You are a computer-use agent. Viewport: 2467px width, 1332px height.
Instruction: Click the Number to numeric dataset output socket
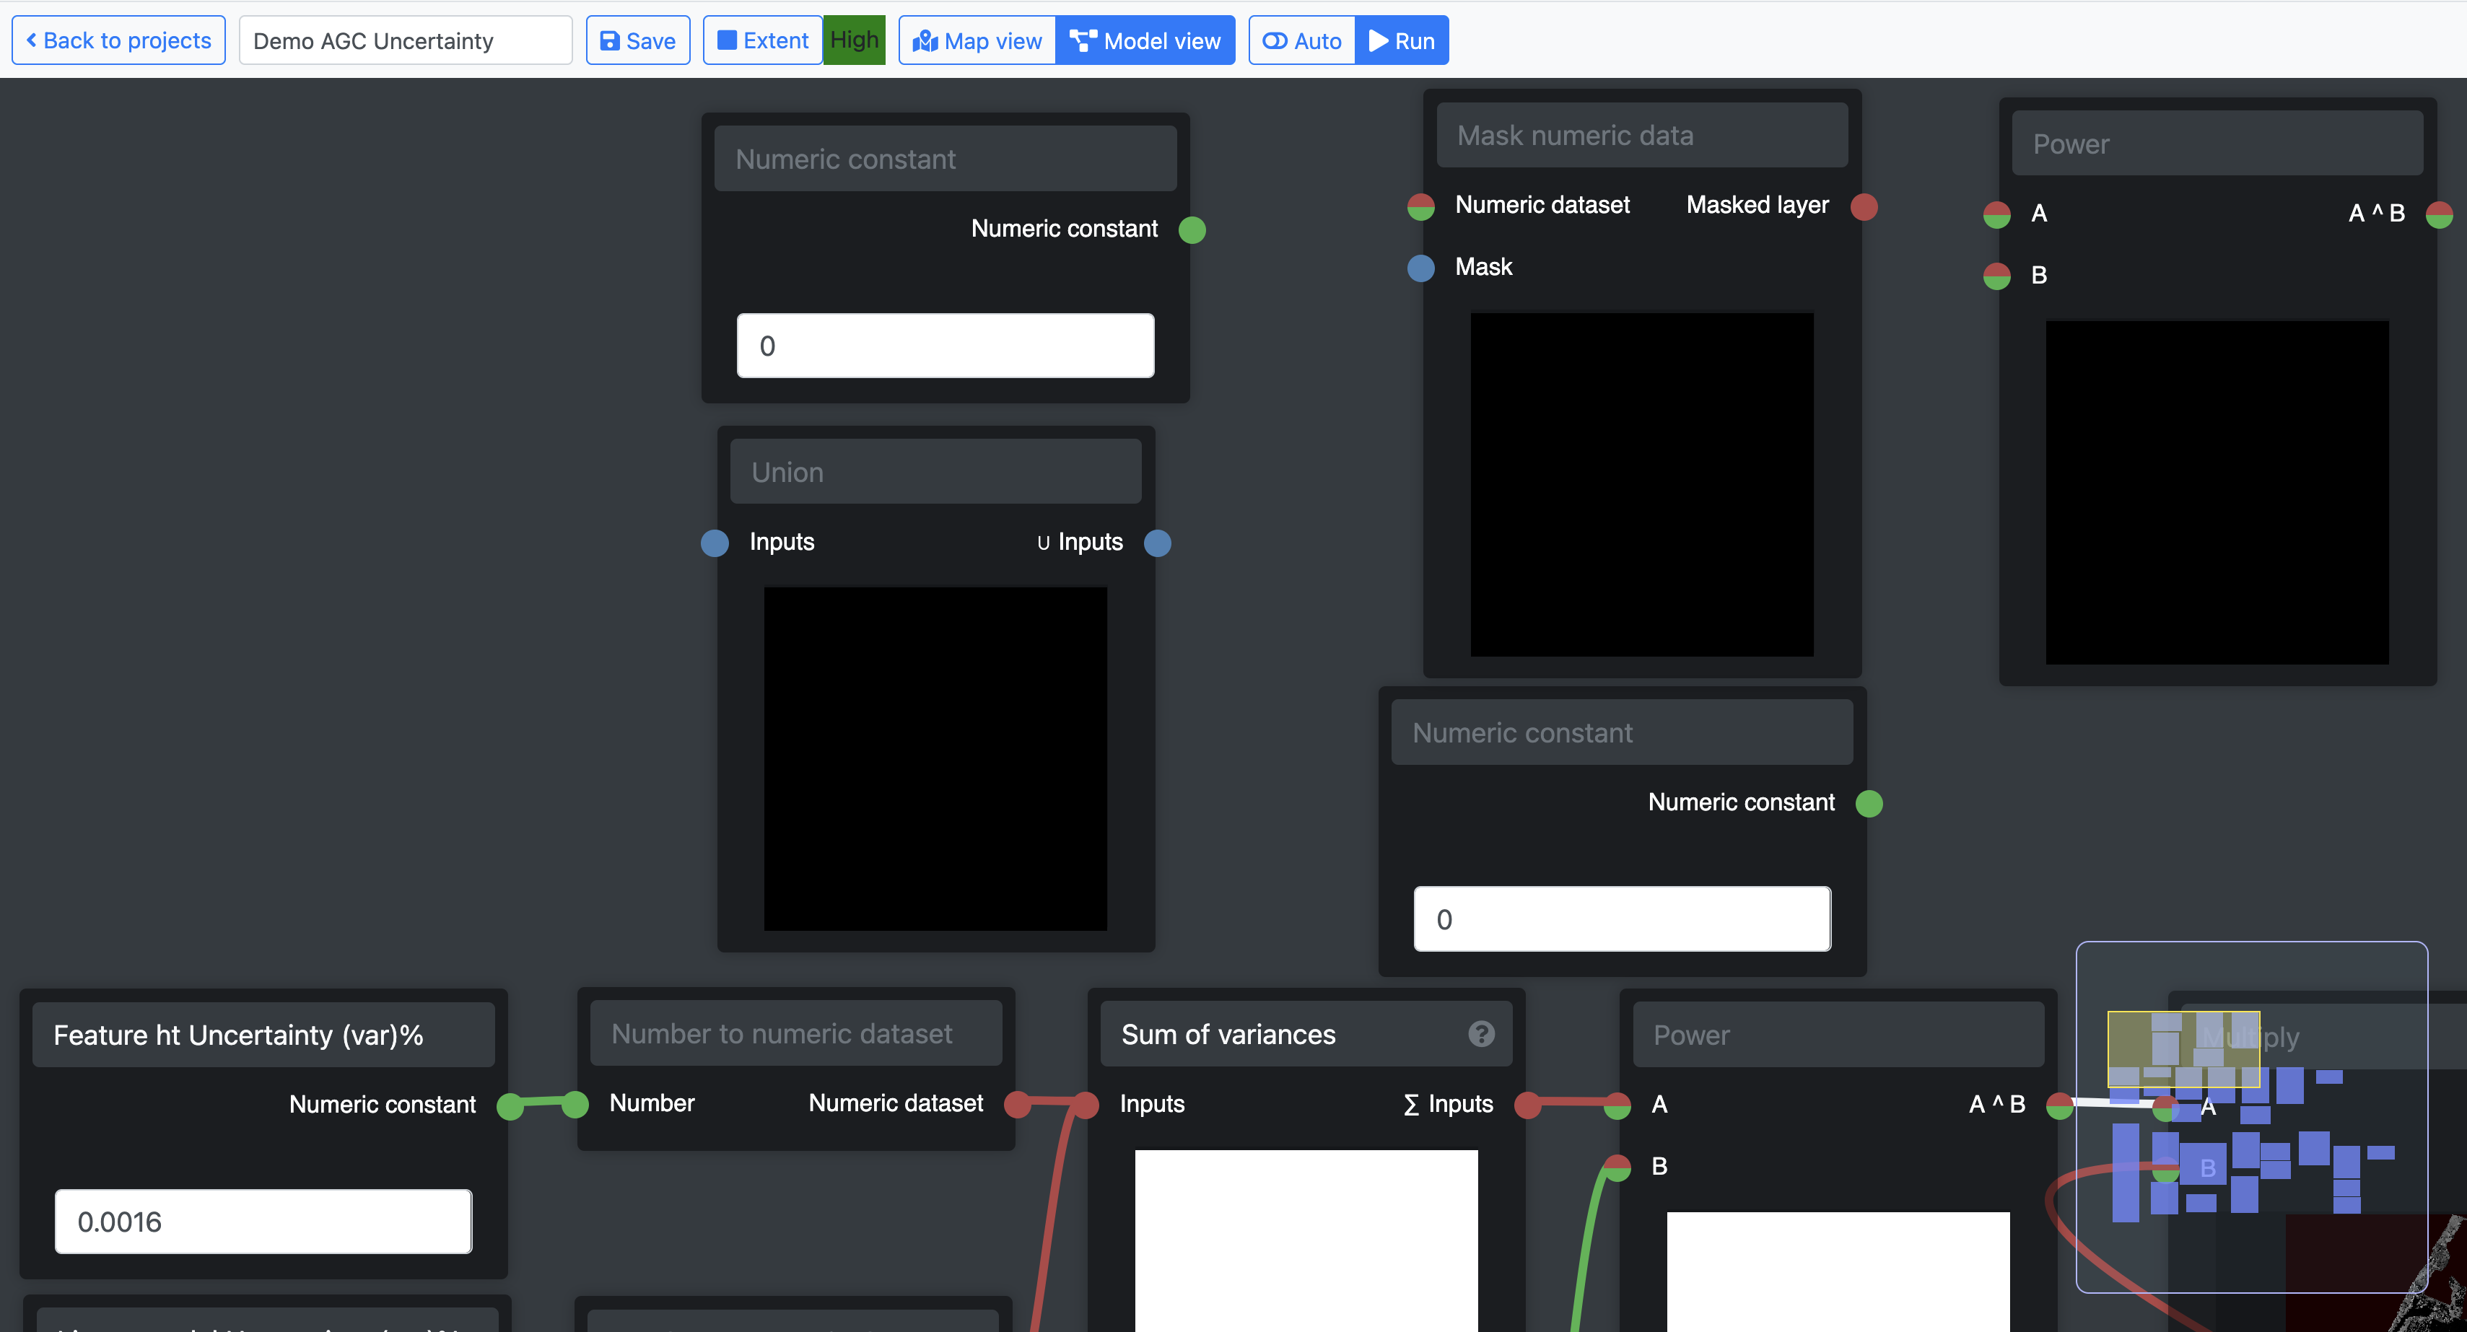point(1017,1104)
